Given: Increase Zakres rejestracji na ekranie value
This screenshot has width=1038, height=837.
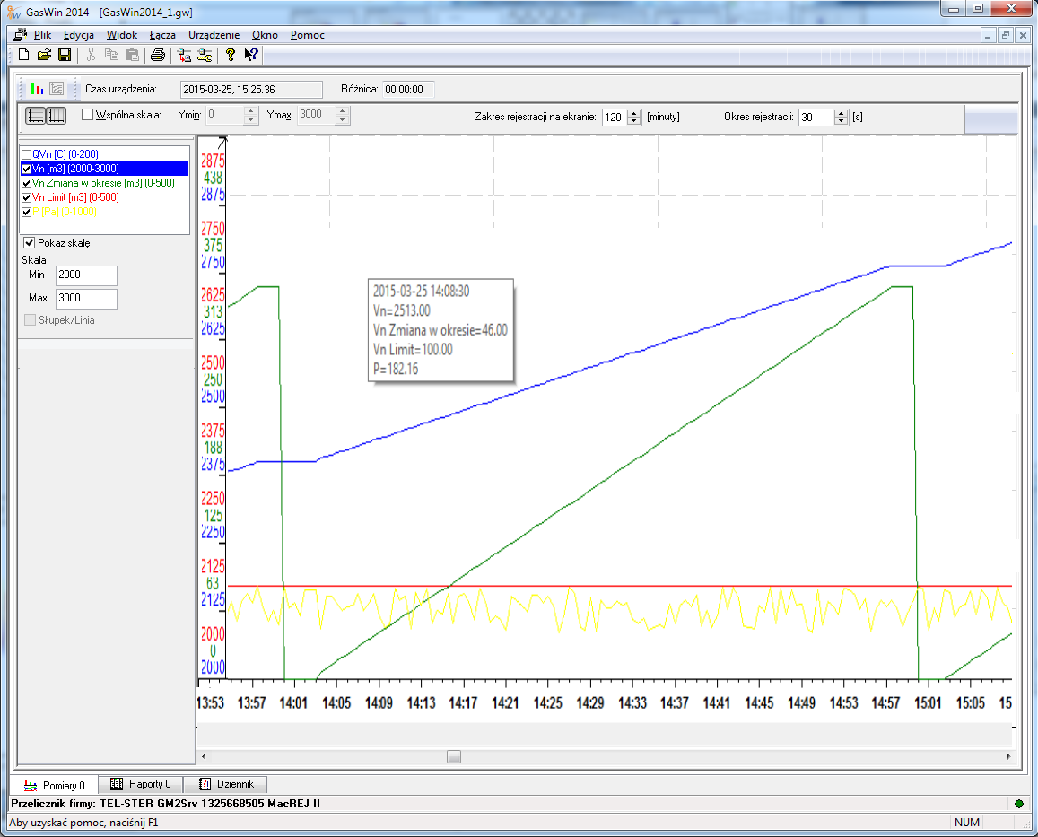Looking at the screenshot, I should 634,112.
